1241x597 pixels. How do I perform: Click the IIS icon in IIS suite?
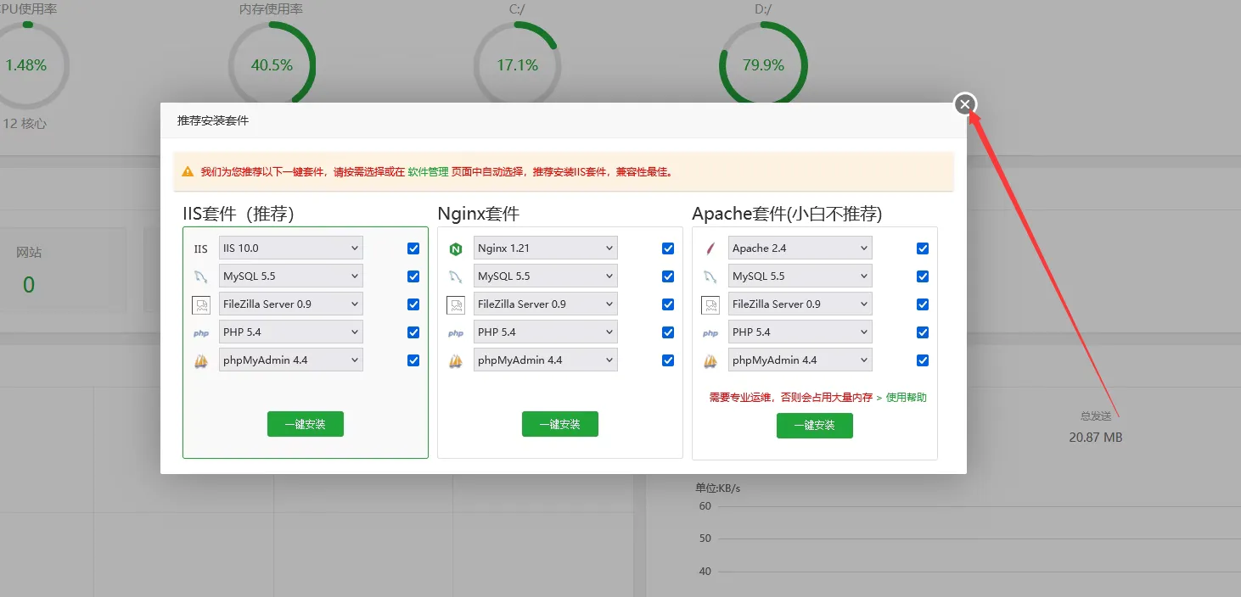coord(201,249)
